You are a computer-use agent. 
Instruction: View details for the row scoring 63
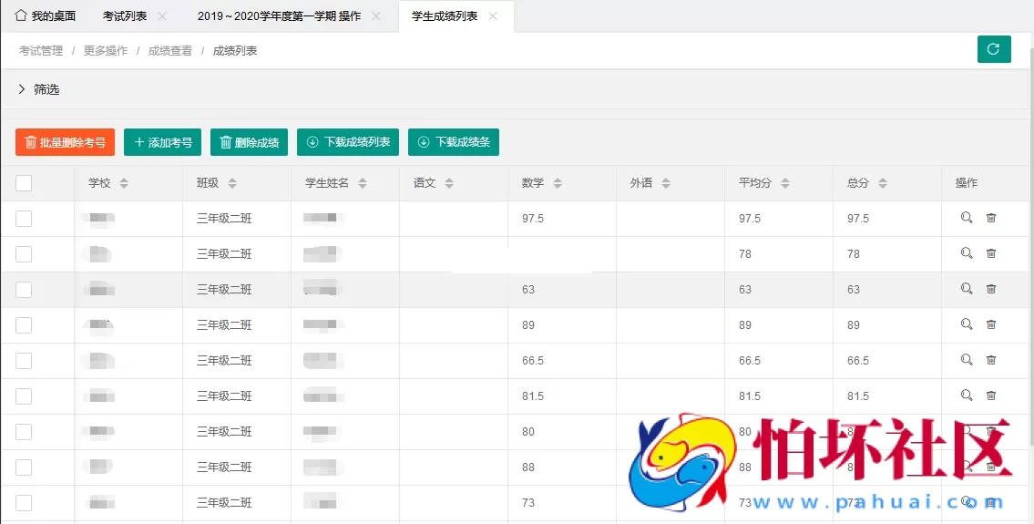point(966,289)
